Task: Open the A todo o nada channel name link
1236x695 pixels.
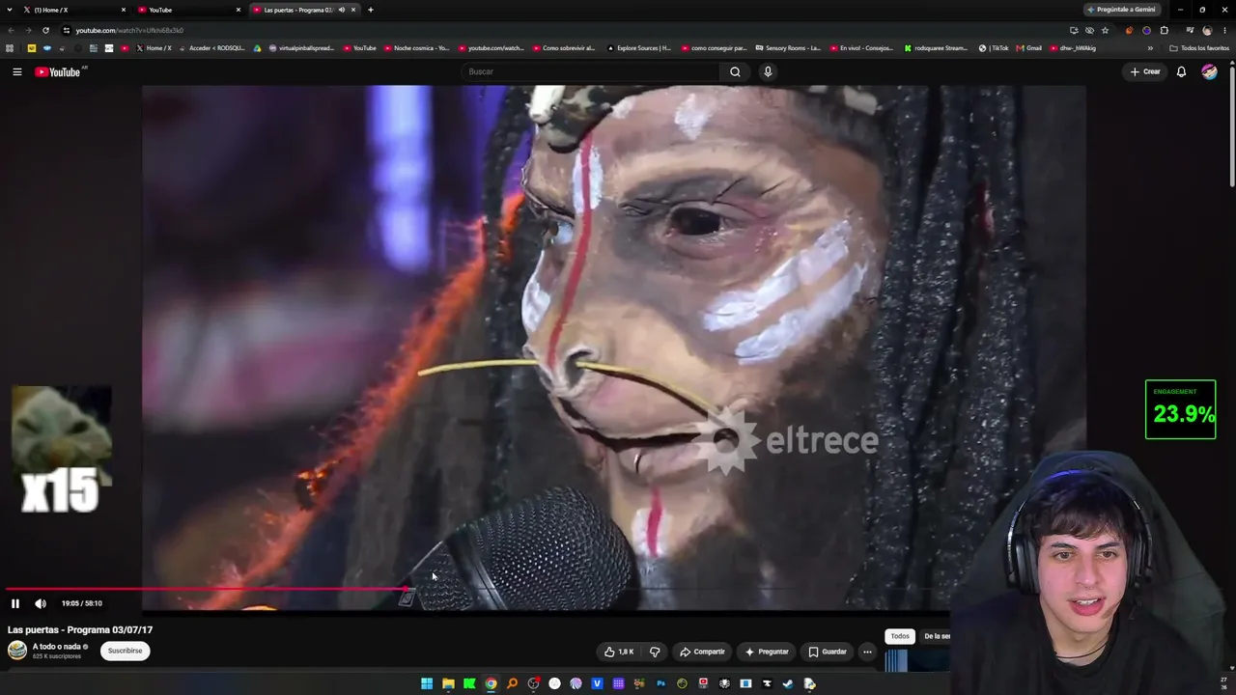Action: click(x=57, y=647)
